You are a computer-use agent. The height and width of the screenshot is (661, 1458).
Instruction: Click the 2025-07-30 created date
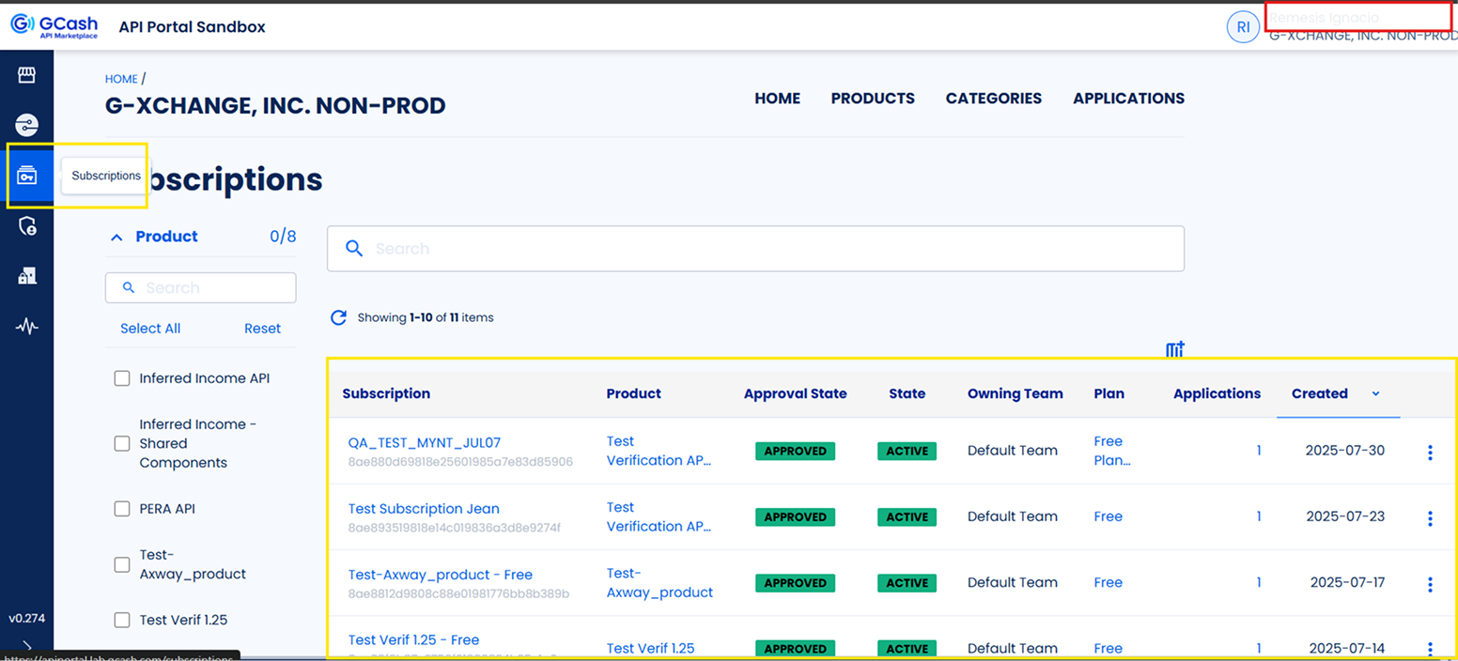1345,451
